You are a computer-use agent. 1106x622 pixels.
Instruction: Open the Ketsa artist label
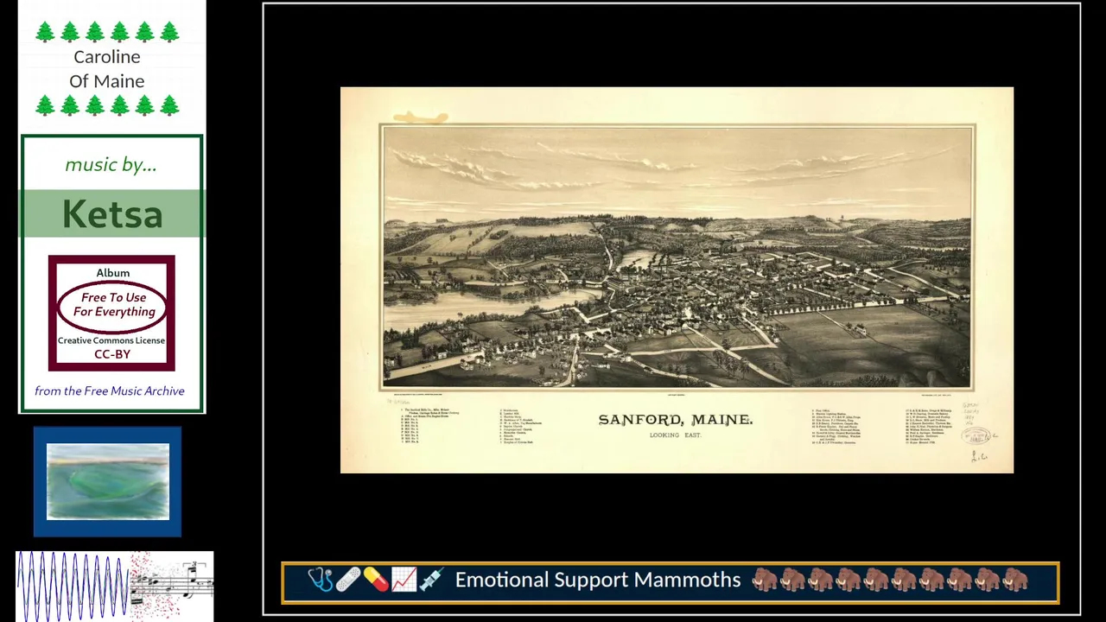(112, 214)
